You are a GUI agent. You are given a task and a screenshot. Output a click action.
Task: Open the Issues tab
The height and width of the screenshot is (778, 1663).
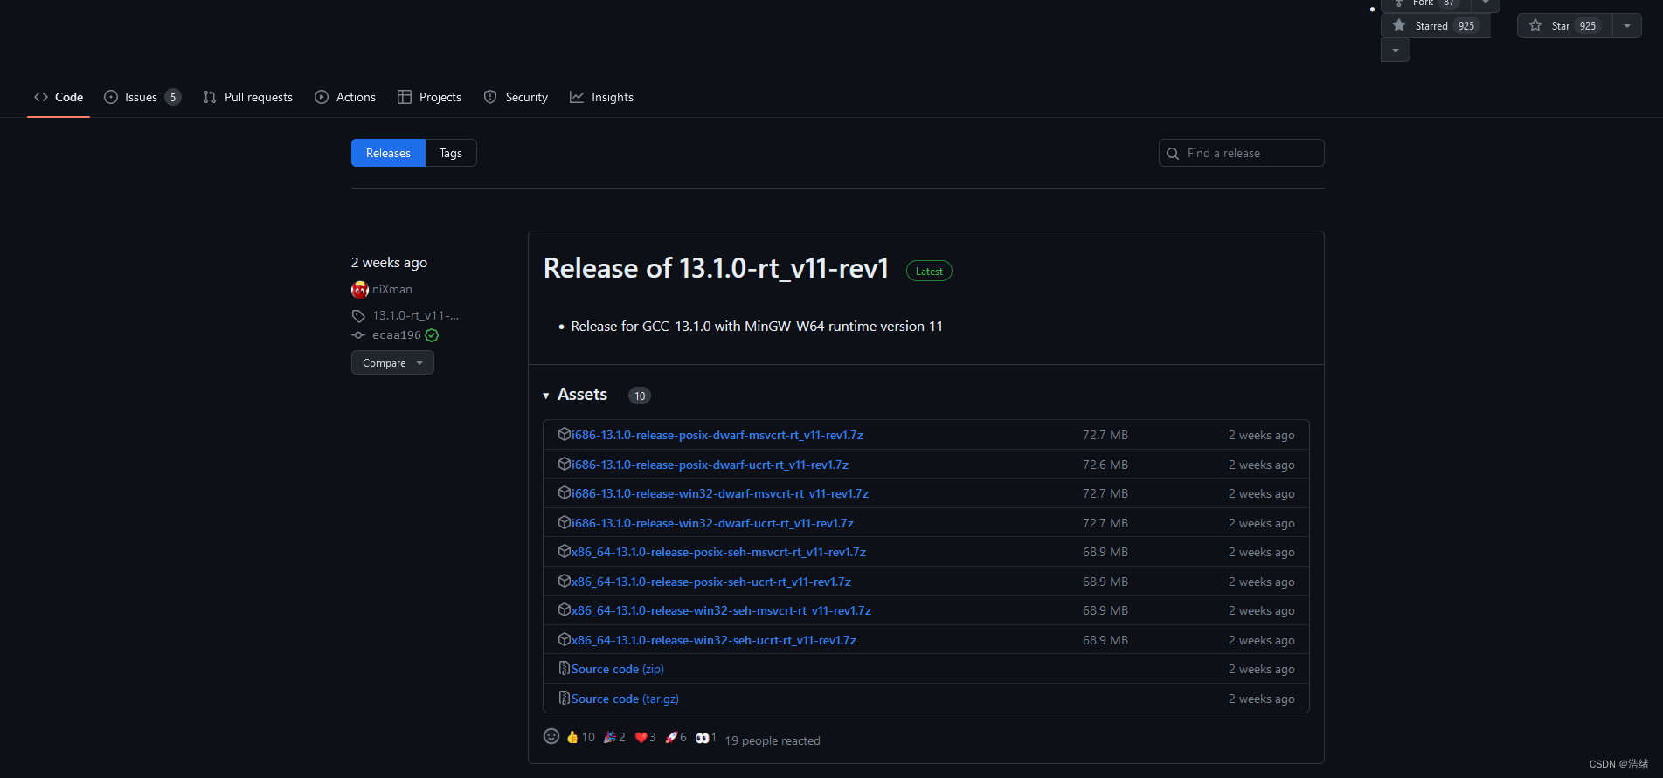click(141, 97)
